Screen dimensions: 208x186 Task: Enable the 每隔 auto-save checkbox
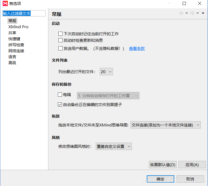point(60,95)
